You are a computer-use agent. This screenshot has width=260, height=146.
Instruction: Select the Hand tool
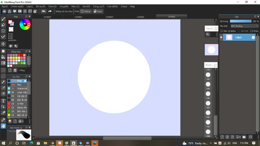(3, 126)
